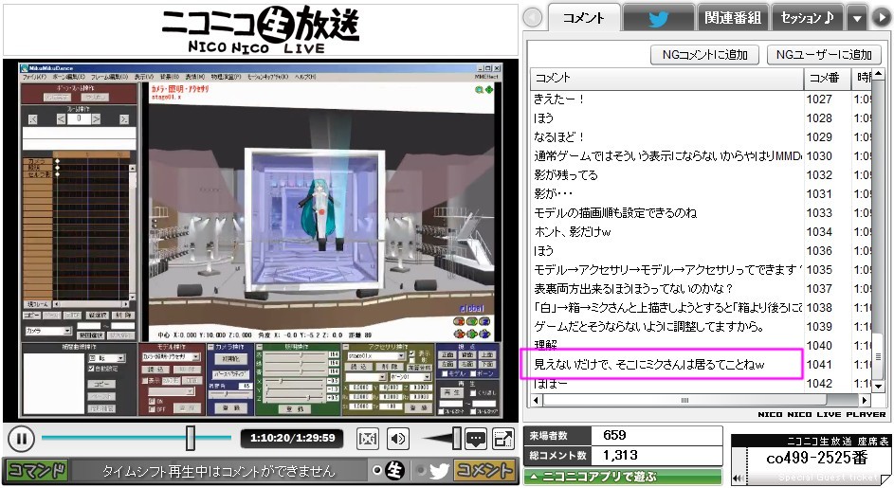Click the player volume slider handle

457,439
